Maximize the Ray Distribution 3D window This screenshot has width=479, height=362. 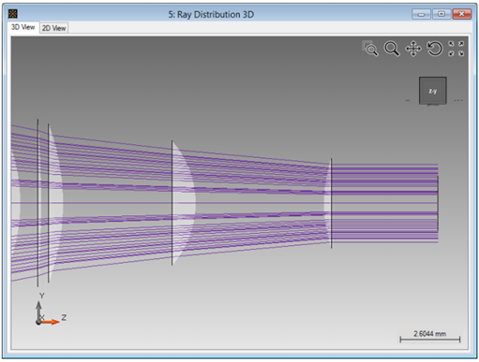click(x=442, y=14)
